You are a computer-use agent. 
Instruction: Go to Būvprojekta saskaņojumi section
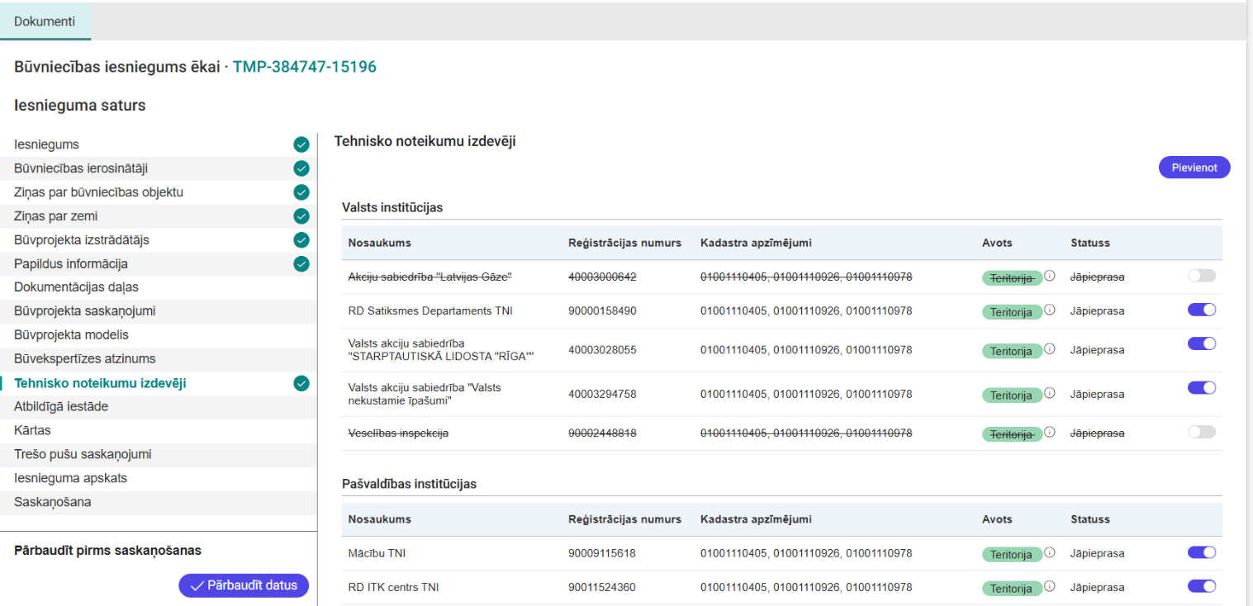point(85,311)
